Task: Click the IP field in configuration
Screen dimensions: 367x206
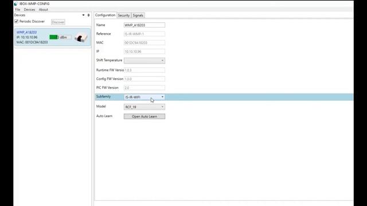Action: pos(145,51)
